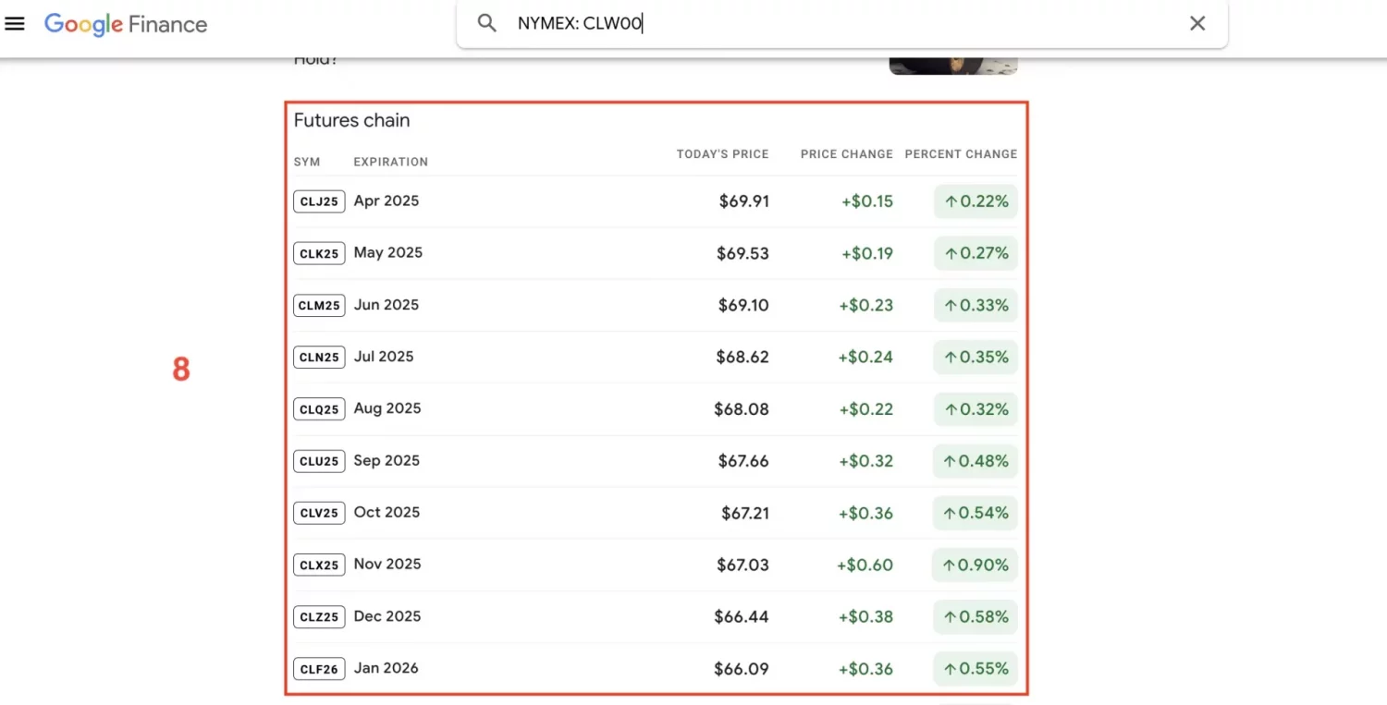1387x705 pixels.
Task: Select the Dec 2025 expiration text
Action: pyautogui.click(x=387, y=615)
